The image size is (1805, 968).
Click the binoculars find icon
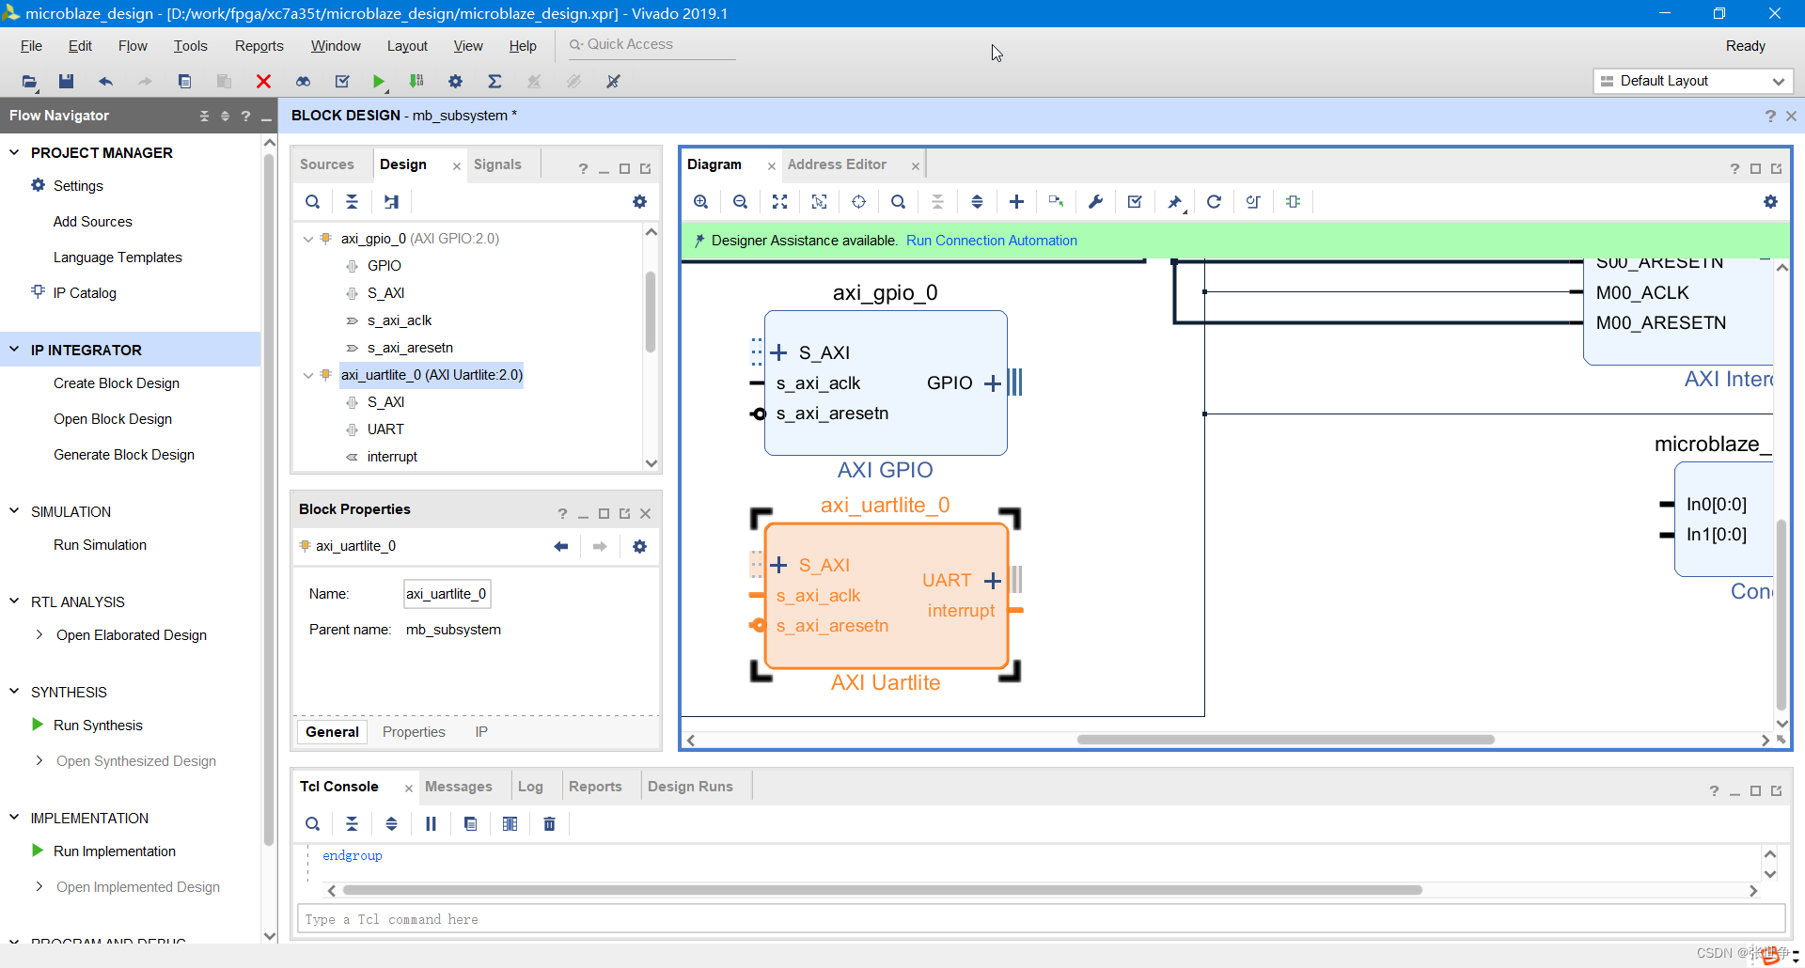[x=303, y=82]
